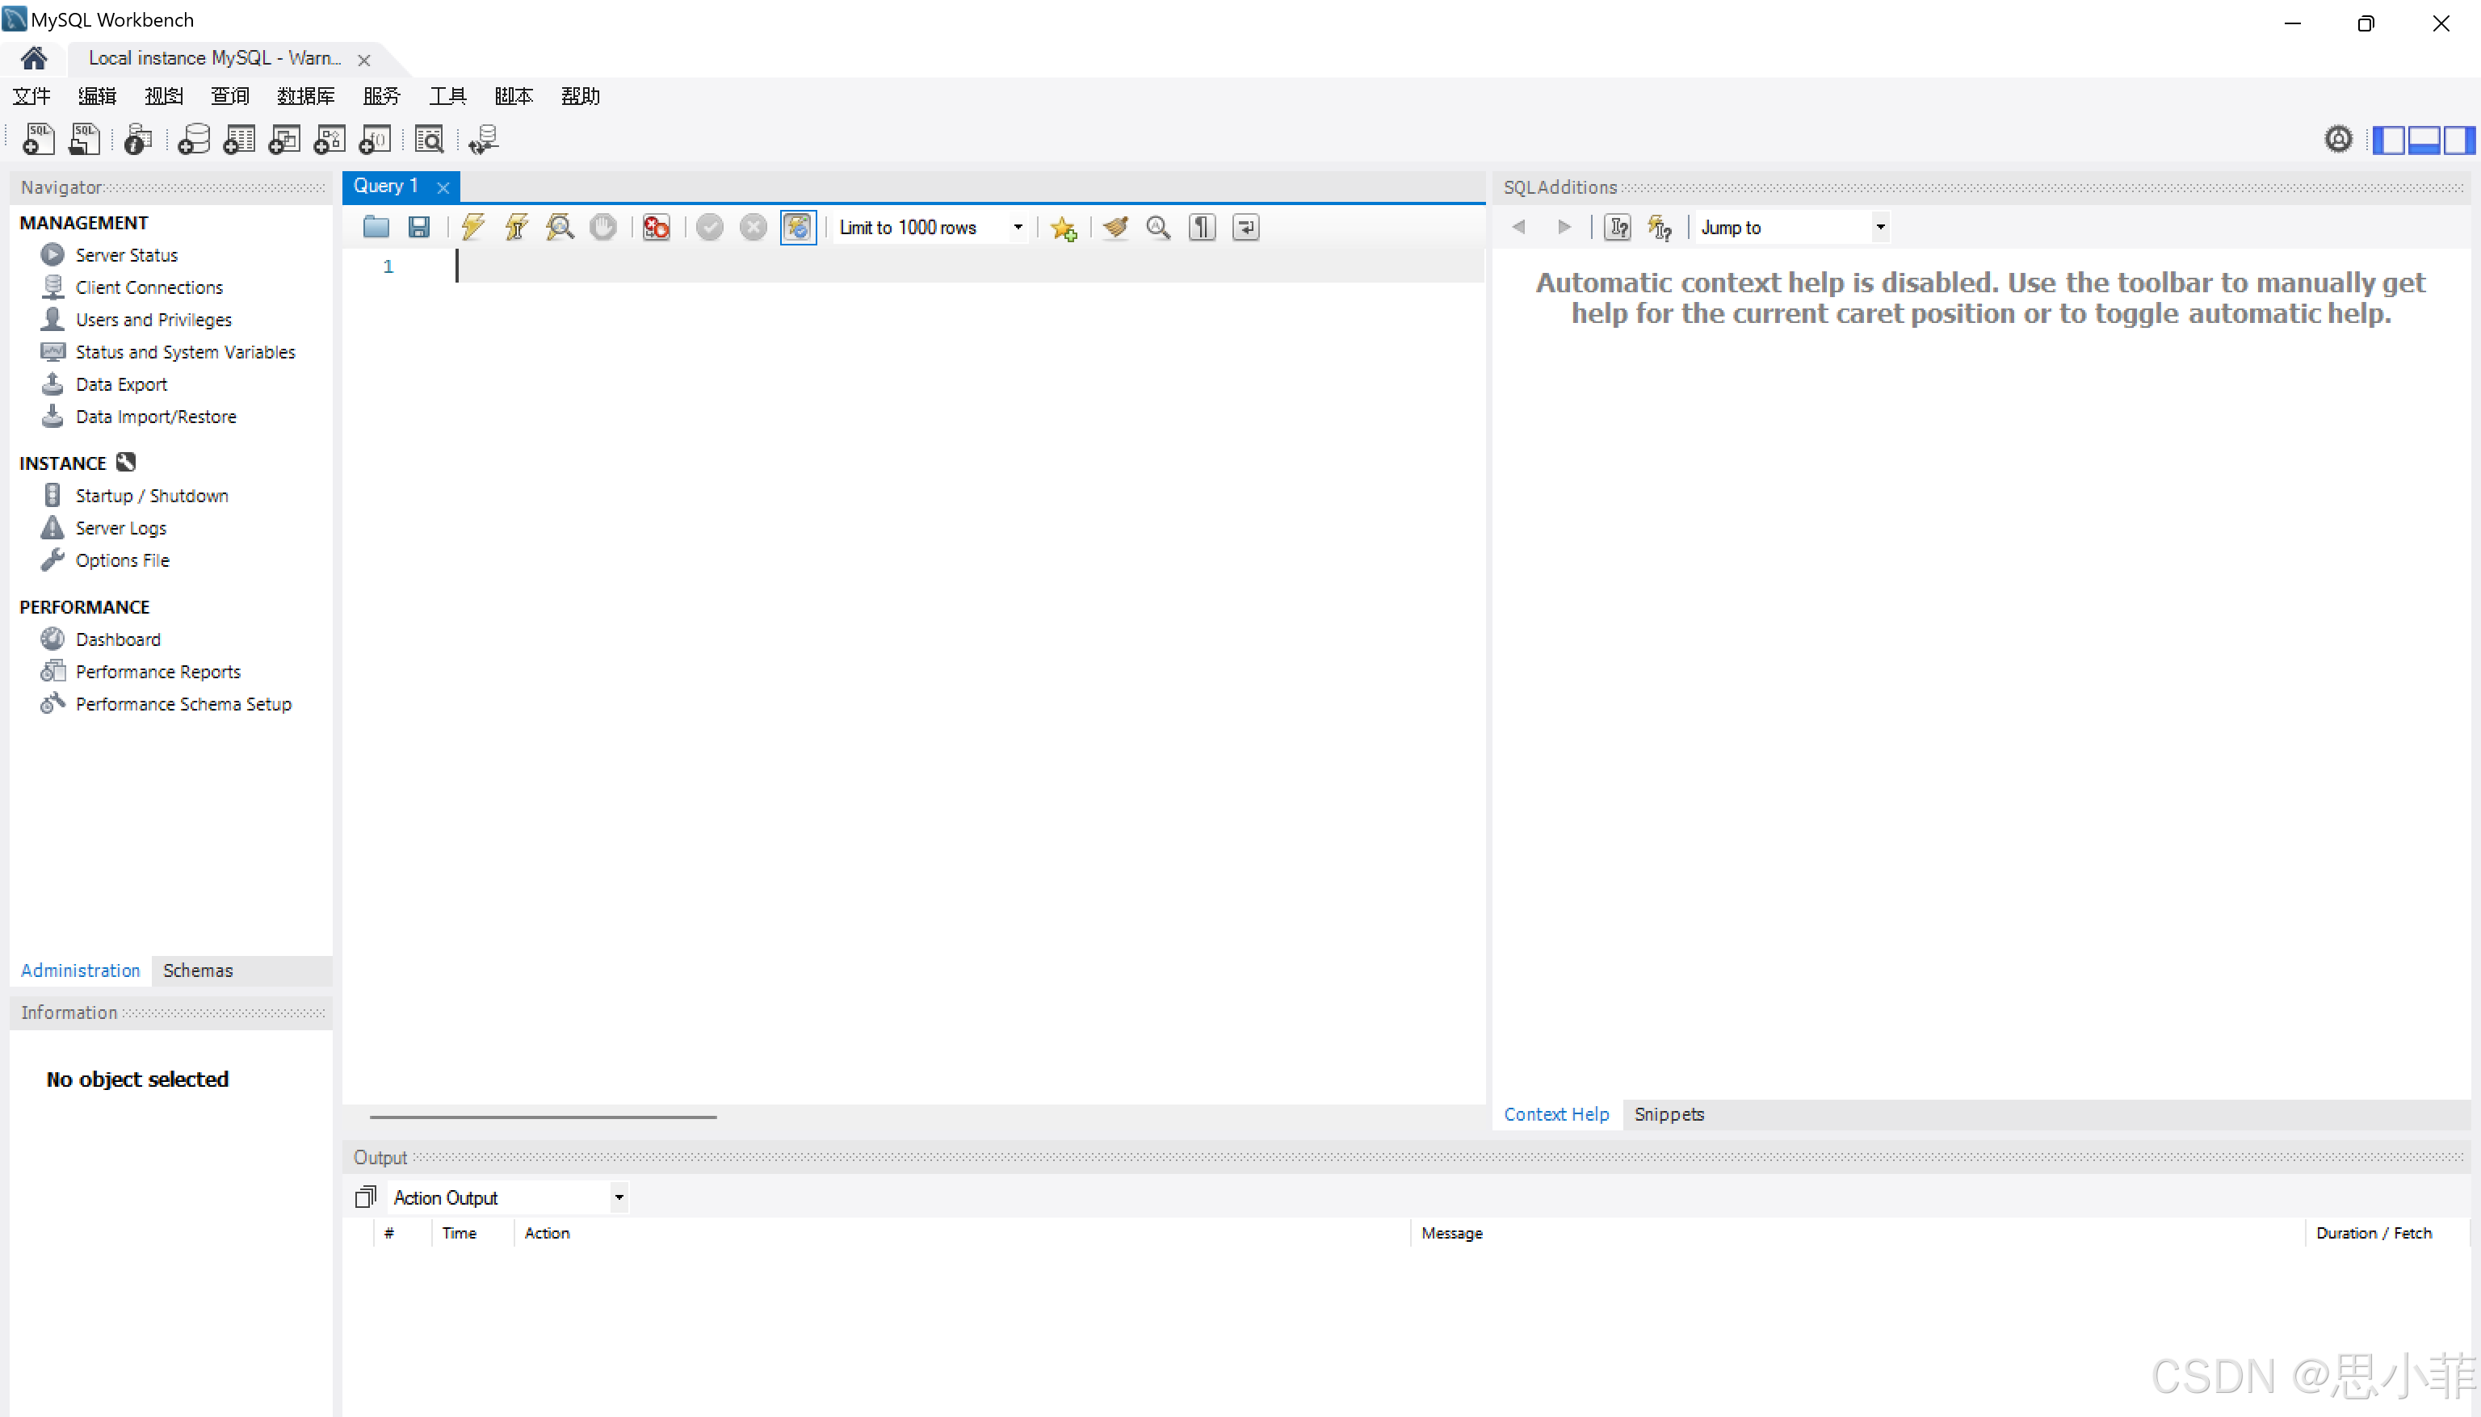Toggle autocommit mode button
The height and width of the screenshot is (1417, 2481).
pos(797,227)
